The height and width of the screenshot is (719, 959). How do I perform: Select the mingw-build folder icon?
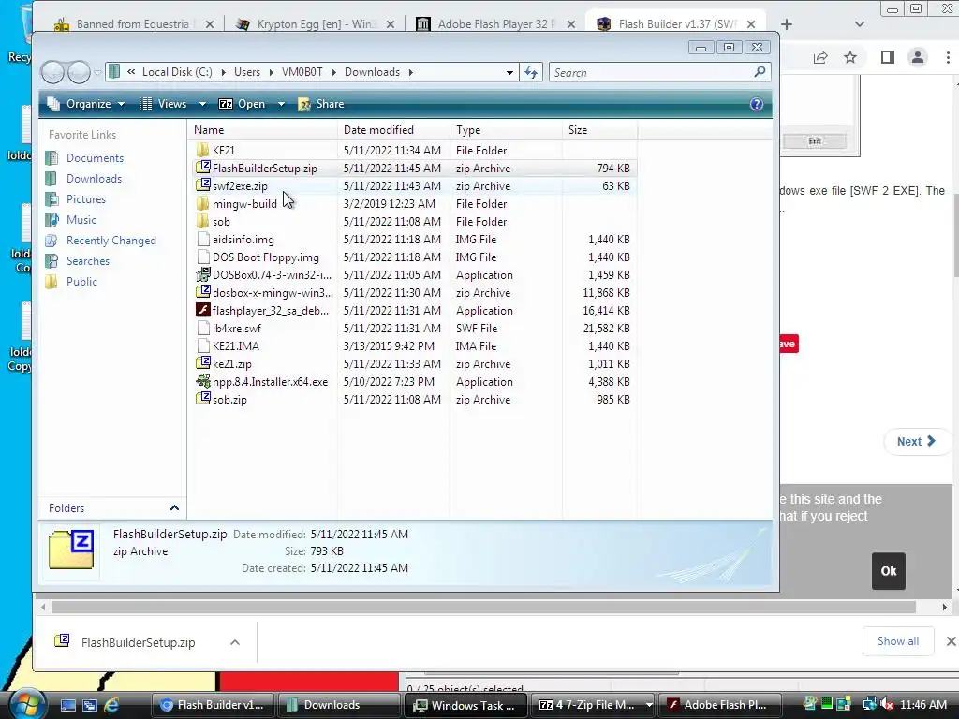tap(203, 203)
